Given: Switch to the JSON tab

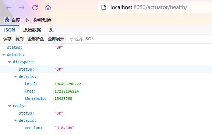Looking at the screenshot, I should tap(9, 30).
